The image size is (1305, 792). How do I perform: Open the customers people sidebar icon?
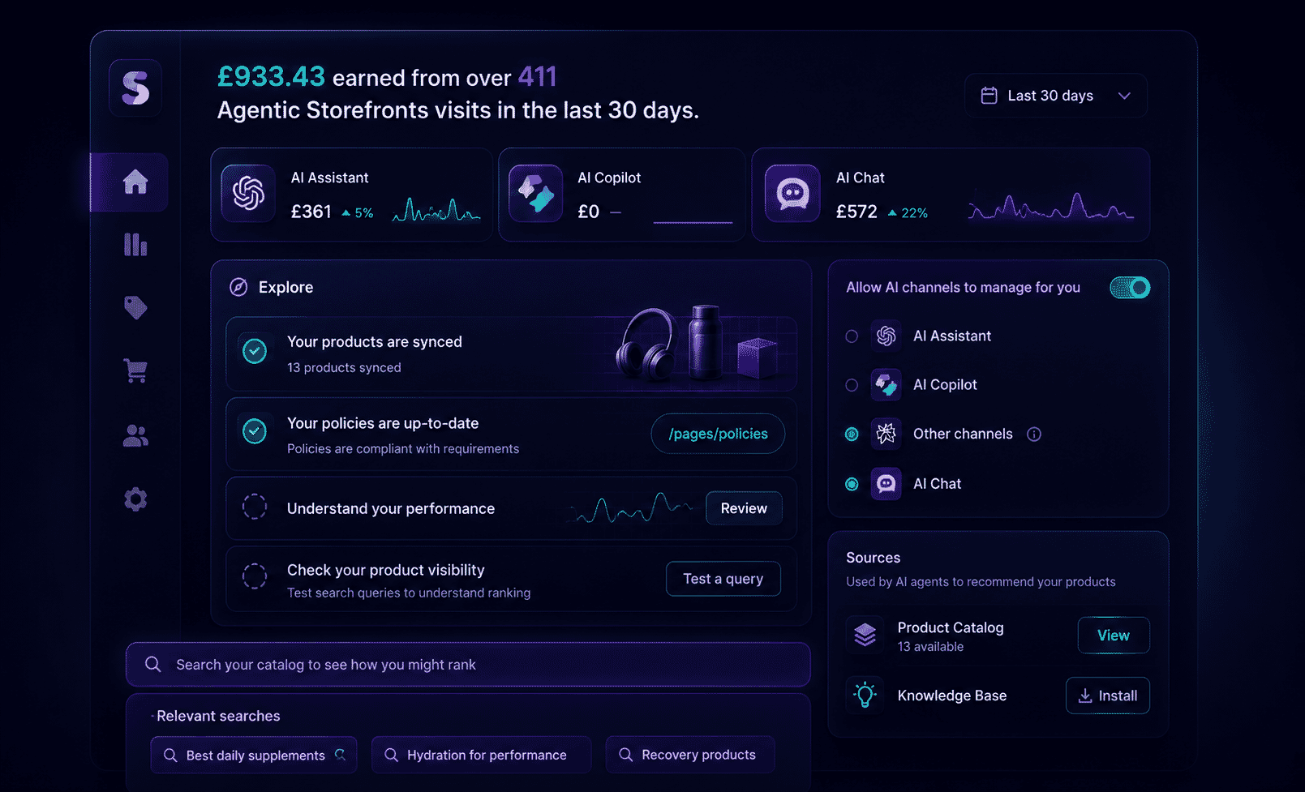(135, 436)
